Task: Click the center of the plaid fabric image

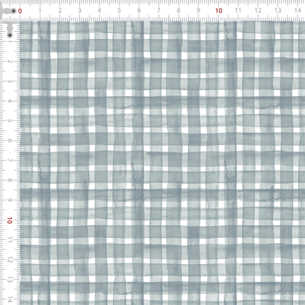Action: click(162, 163)
